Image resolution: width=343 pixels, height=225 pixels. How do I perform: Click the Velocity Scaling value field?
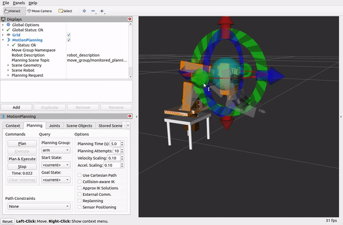point(114,158)
